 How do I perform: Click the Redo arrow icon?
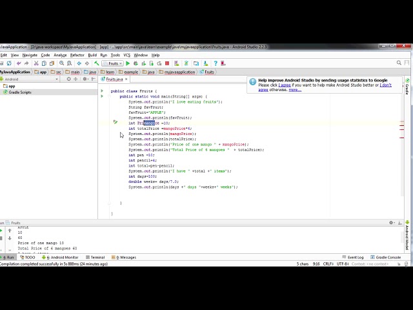26,63
